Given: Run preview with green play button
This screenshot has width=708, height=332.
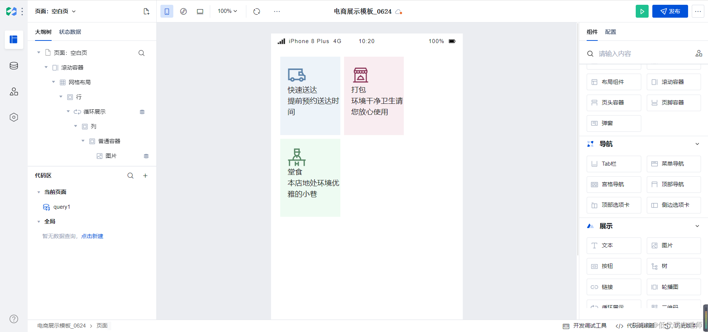Looking at the screenshot, I should tap(642, 11).
